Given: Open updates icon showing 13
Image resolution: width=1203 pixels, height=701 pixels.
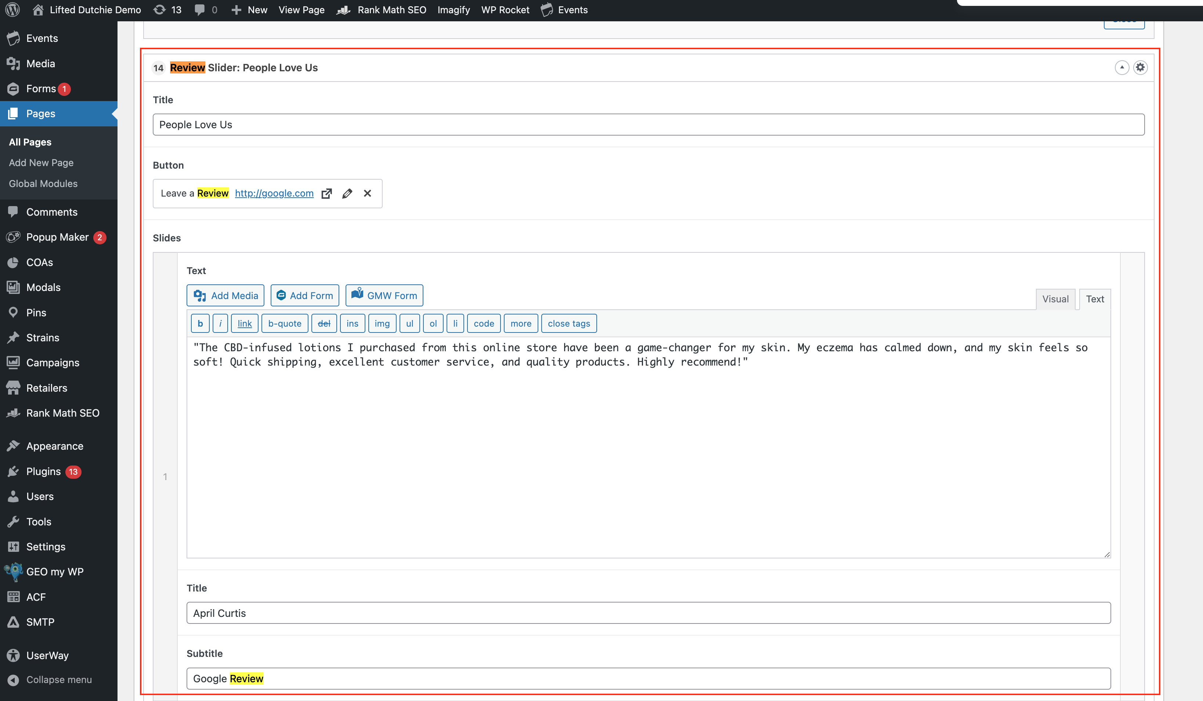Looking at the screenshot, I should click(x=167, y=10).
